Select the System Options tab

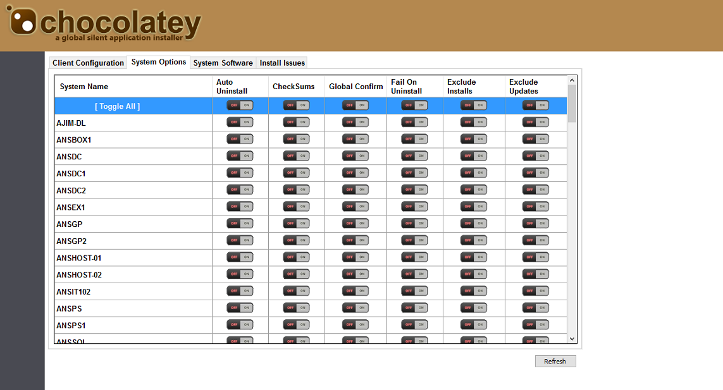point(159,62)
